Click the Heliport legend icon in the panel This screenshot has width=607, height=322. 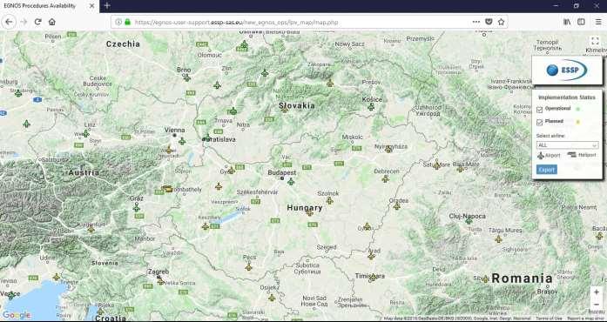(x=572, y=155)
